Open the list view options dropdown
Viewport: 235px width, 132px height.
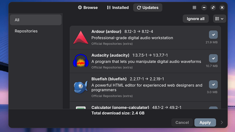pos(220,19)
